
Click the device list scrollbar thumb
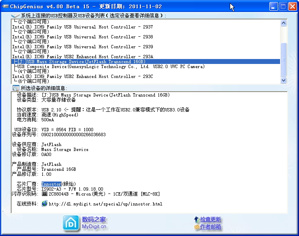[283, 60]
